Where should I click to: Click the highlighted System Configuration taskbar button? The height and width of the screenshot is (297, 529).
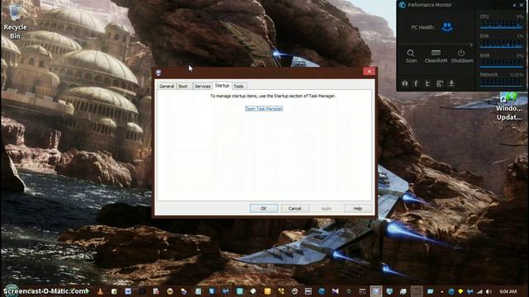[376, 291]
